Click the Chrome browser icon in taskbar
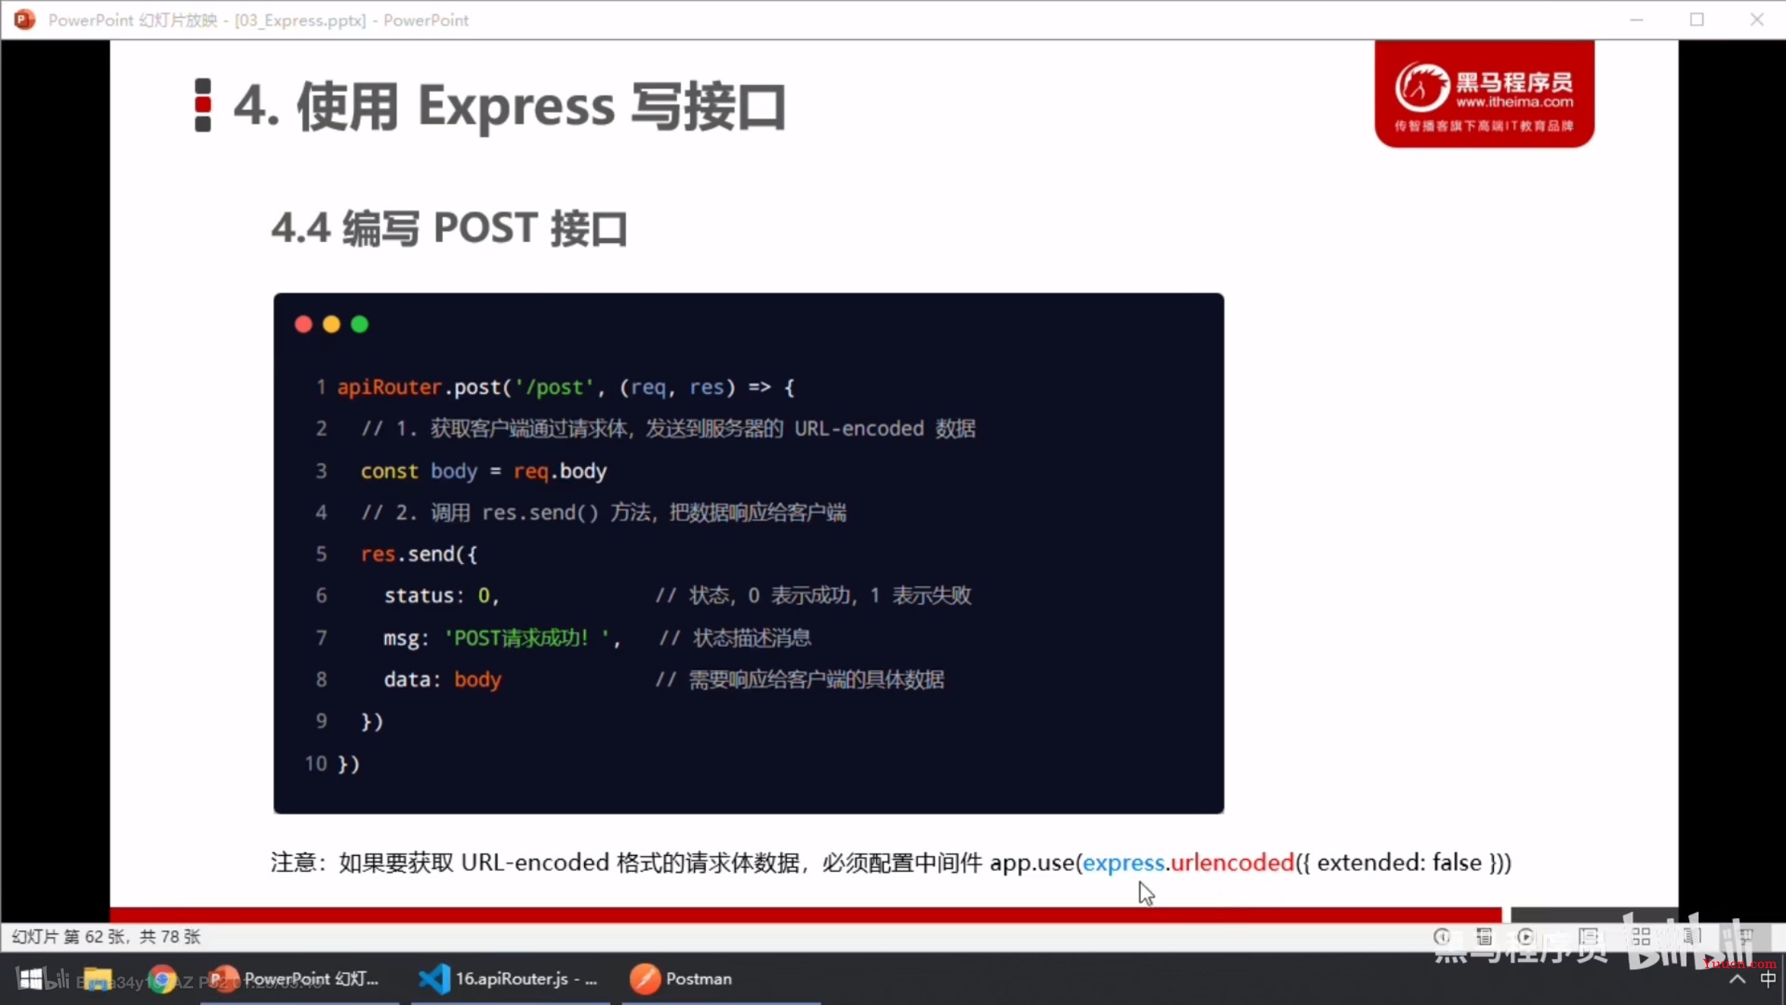The width and height of the screenshot is (1786, 1005). (x=160, y=978)
